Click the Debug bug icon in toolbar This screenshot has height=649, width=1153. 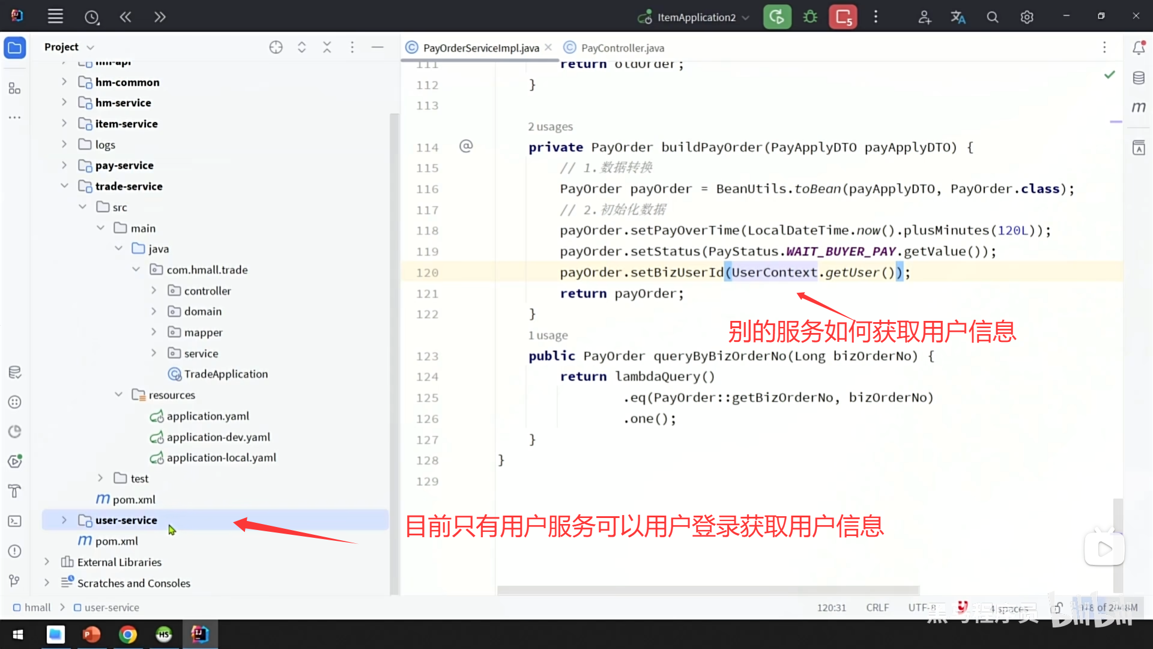[810, 17]
